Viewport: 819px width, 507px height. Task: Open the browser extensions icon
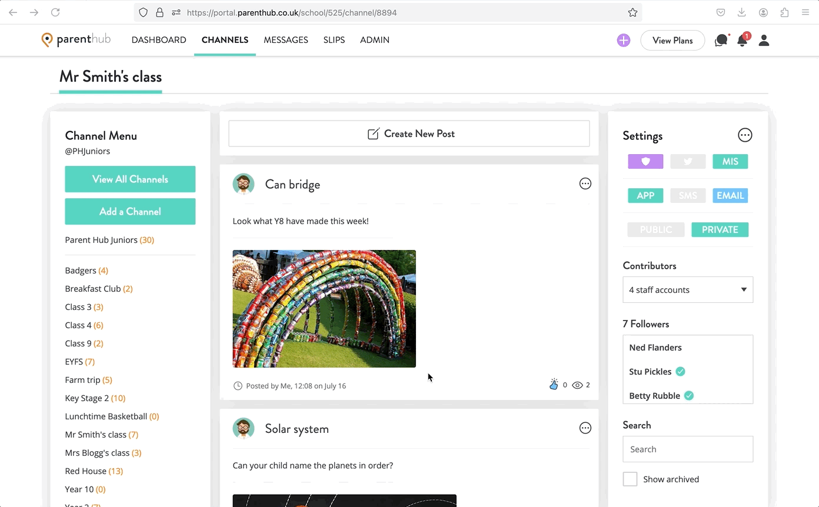784,12
